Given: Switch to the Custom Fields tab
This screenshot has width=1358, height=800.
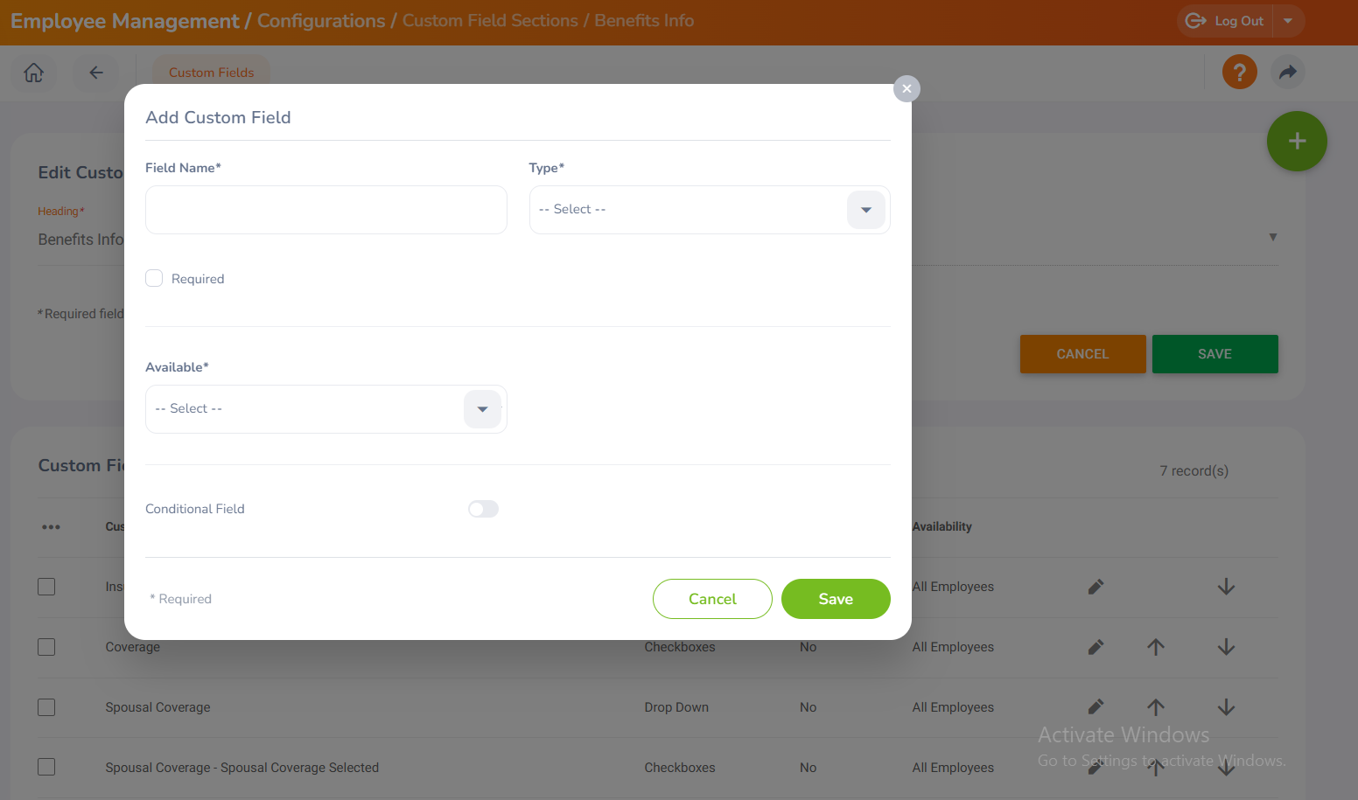Looking at the screenshot, I should [211, 73].
